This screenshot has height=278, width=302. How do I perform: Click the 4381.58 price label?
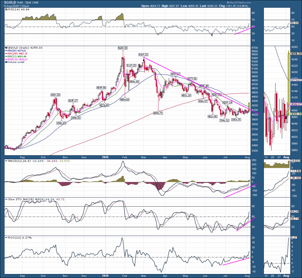click(x=55, y=95)
